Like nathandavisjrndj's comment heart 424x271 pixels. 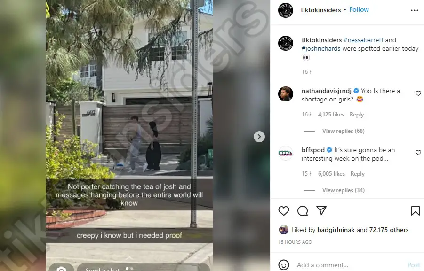point(418,93)
